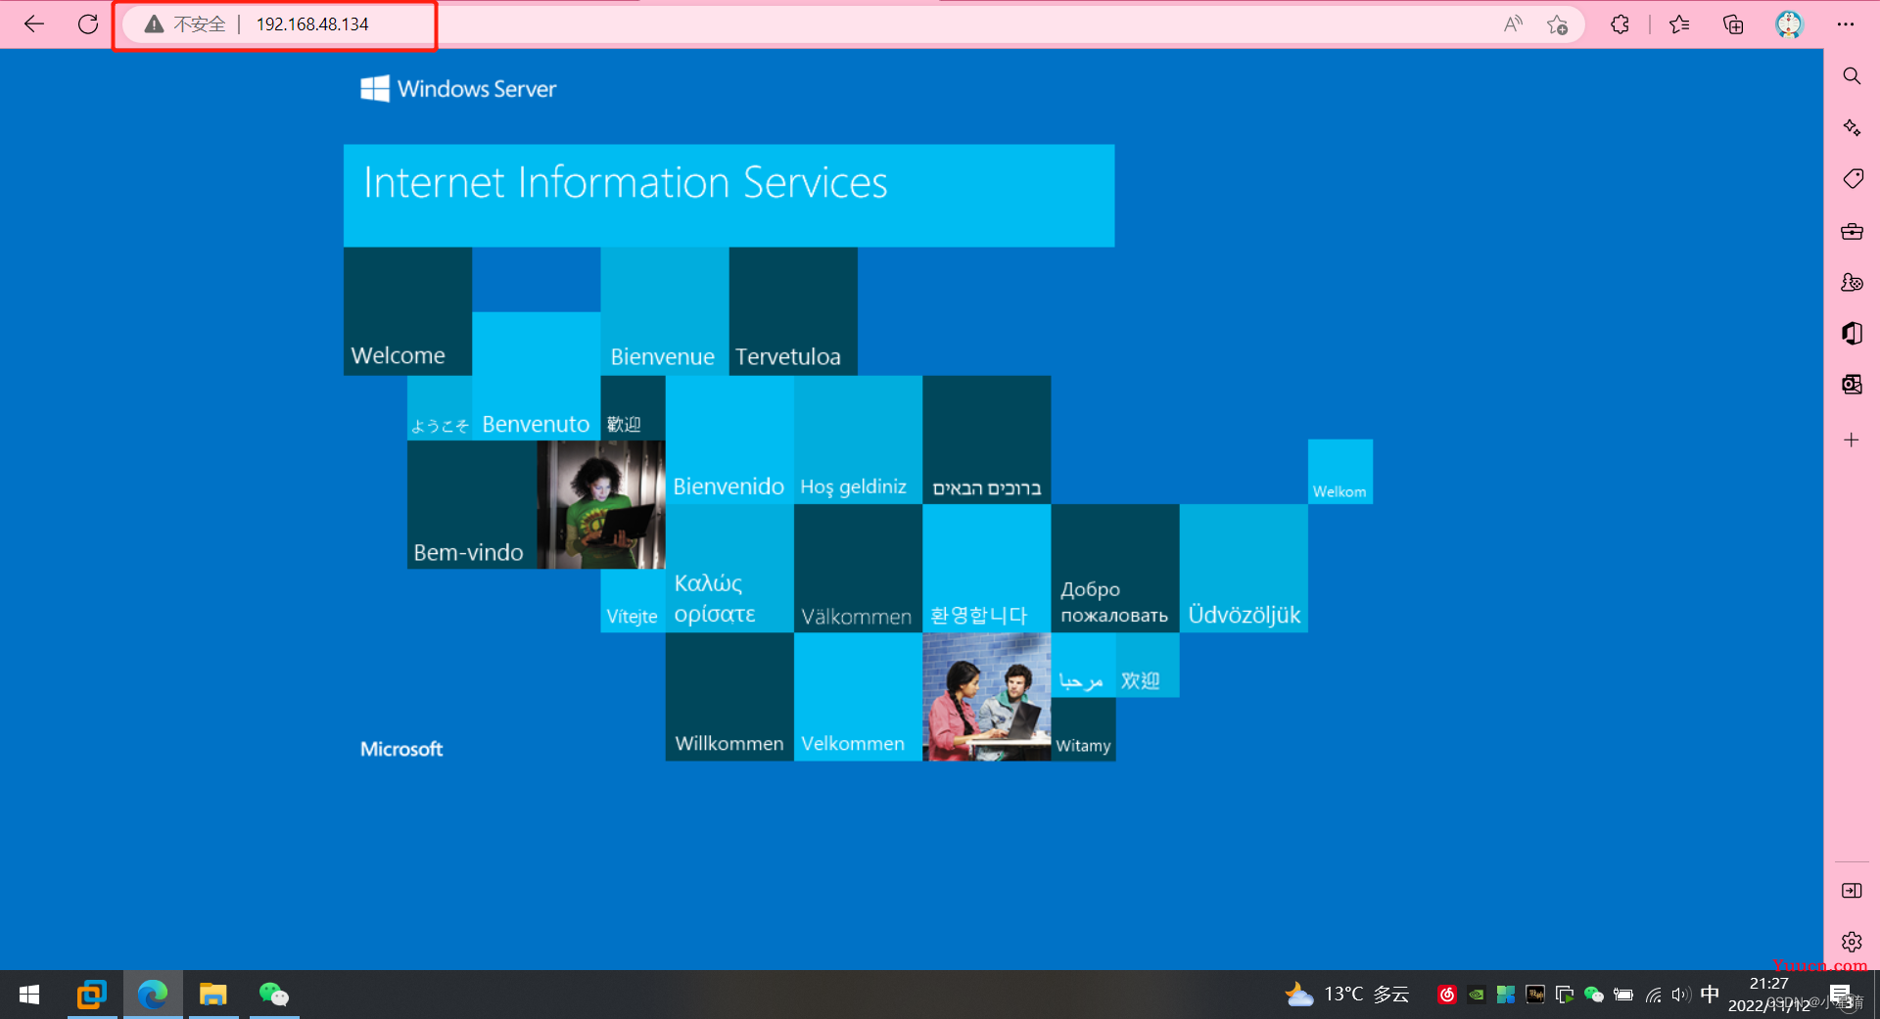Open NetEase Cloud Music tray icon
Viewport: 1880px width, 1019px height.
(1447, 995)
